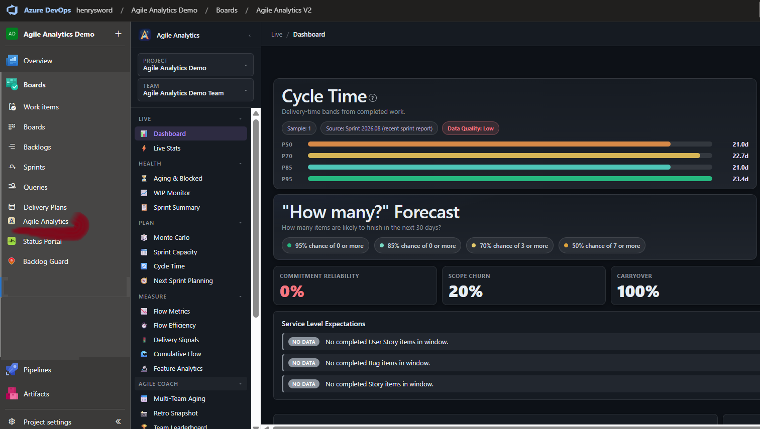This screenshot has width=760, height=429.
Task: Click the Boards breadcrumb in the top bar
Action: coord(227,10)
